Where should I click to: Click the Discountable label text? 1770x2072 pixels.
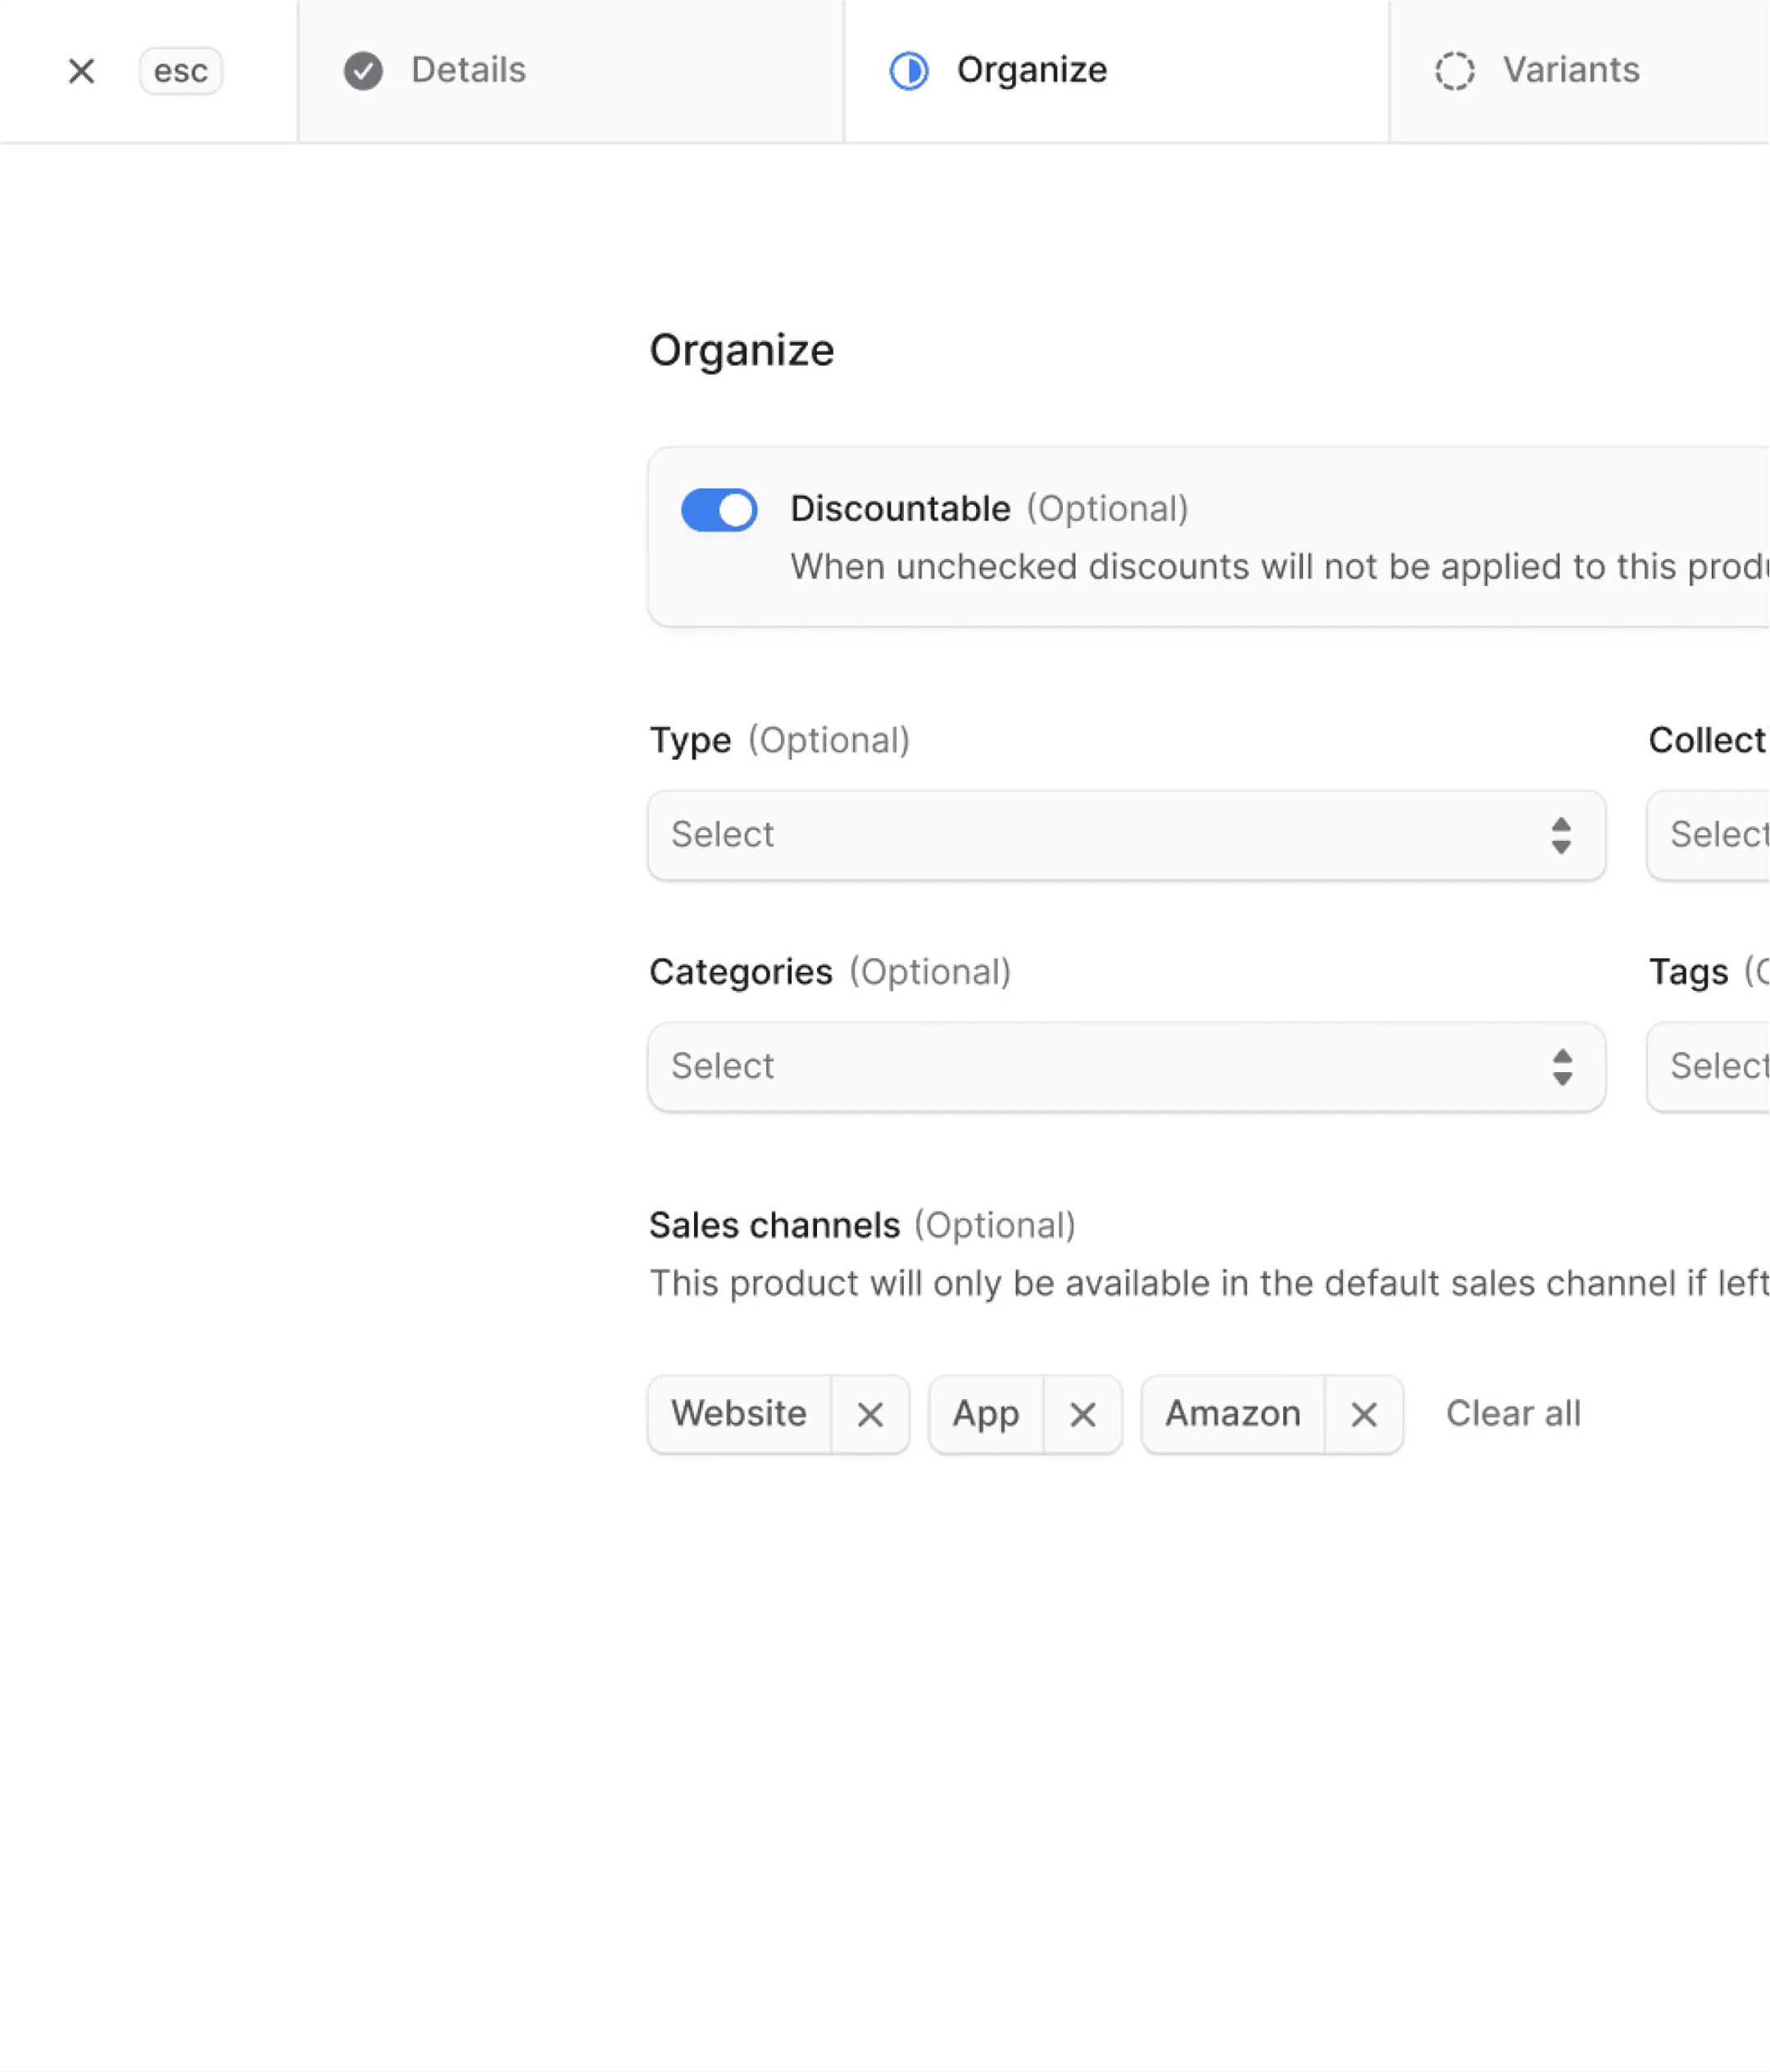(900, 509)
